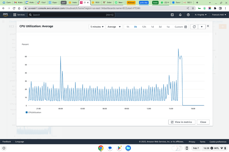Open the Average statistic dropdown
This screenshot has width=229, height=152.
pyautogui.click(x=114, y=27)
